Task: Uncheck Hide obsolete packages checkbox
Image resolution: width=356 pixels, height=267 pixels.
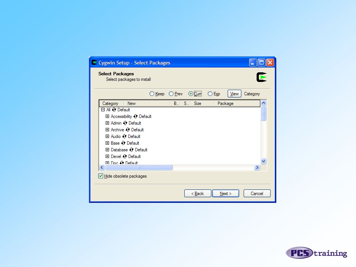Action: point(101,176)
